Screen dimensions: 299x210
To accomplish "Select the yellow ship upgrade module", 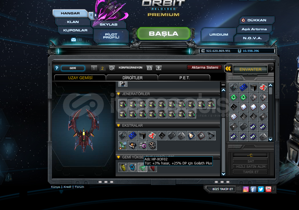I will (x=123, y=167).
